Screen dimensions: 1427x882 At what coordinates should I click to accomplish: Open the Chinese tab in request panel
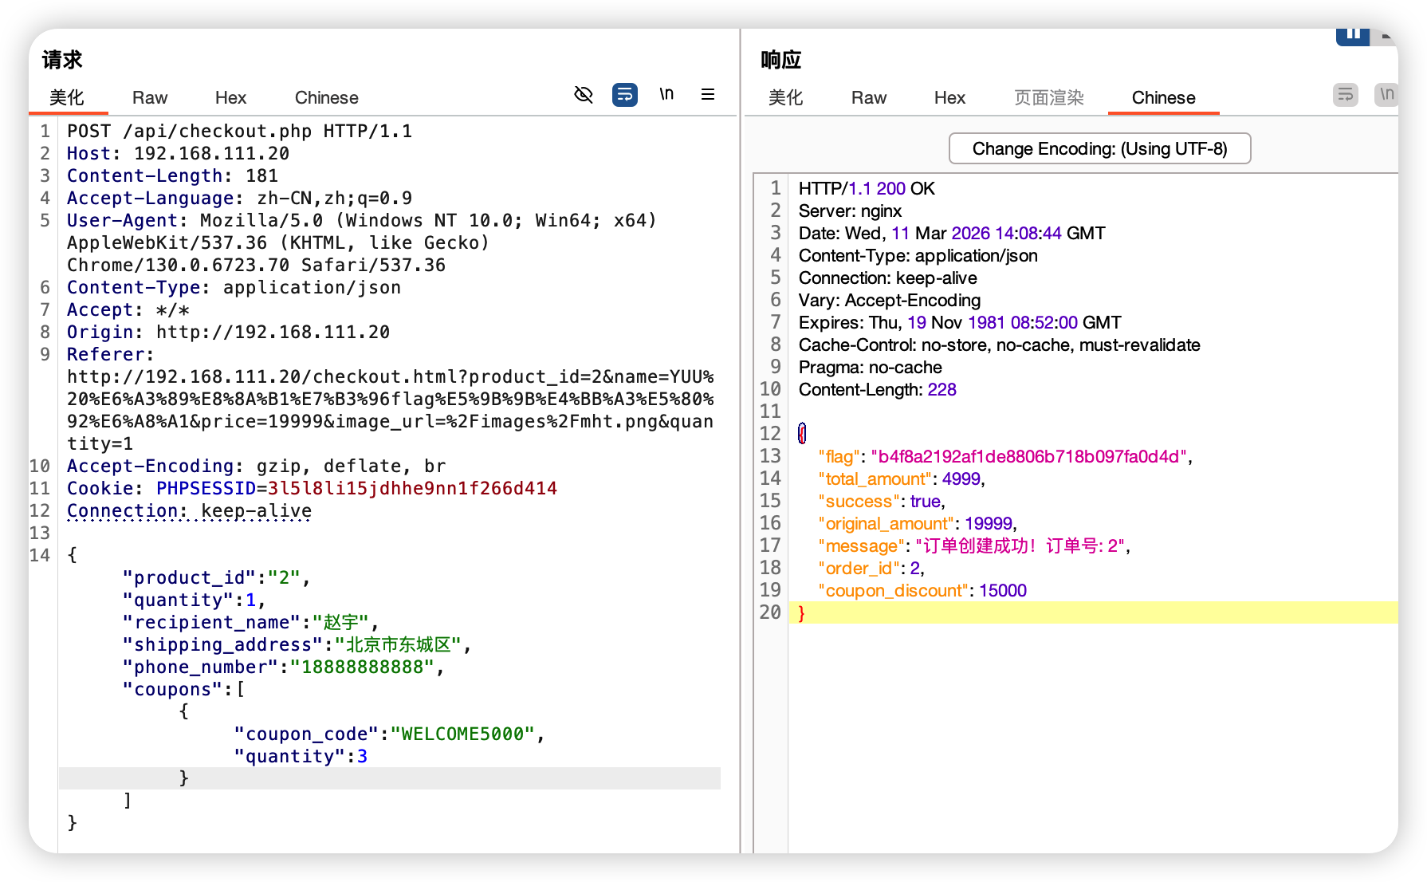pos(326,98)
